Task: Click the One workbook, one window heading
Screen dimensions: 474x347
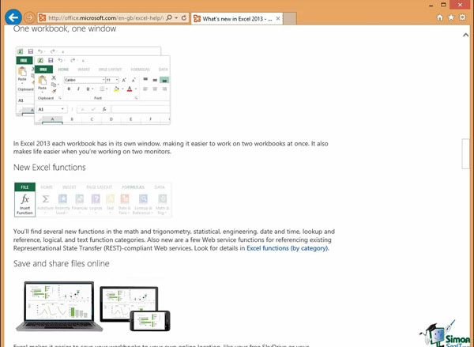Action: coord(65,28)
